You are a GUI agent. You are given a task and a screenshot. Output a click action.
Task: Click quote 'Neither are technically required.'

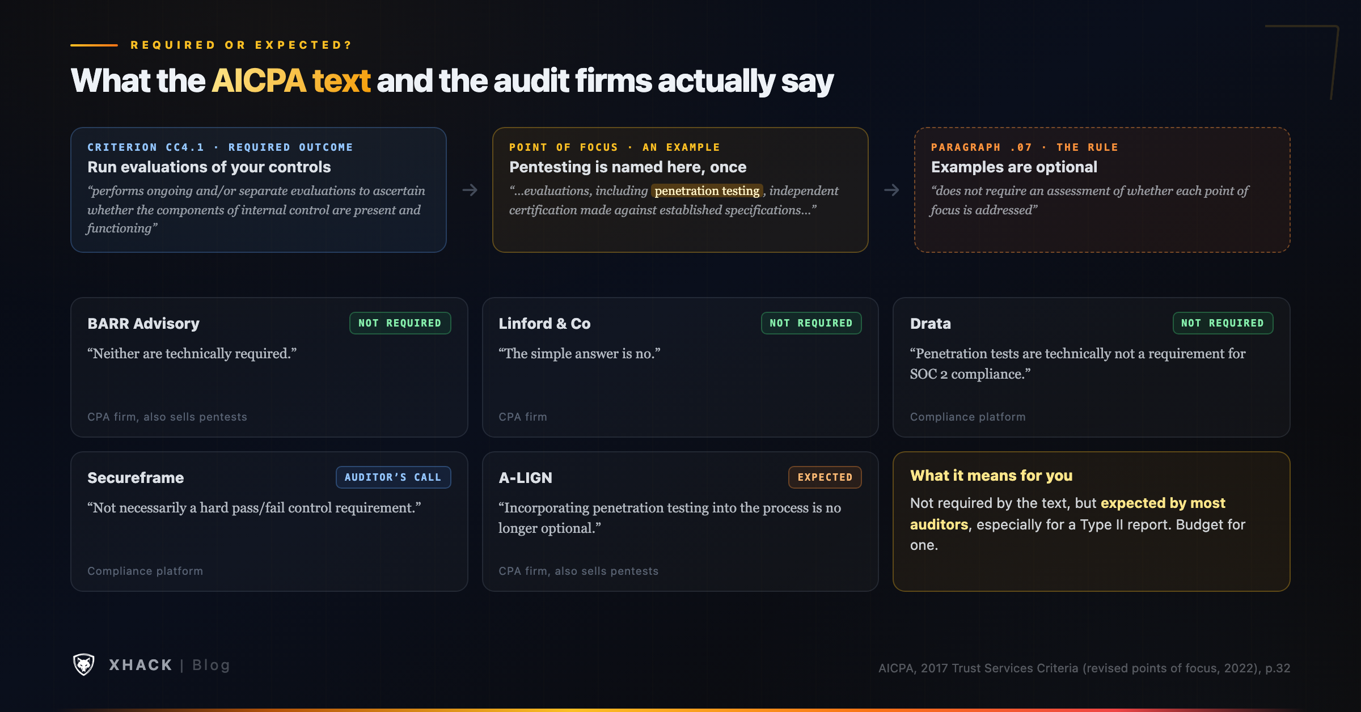192,354
